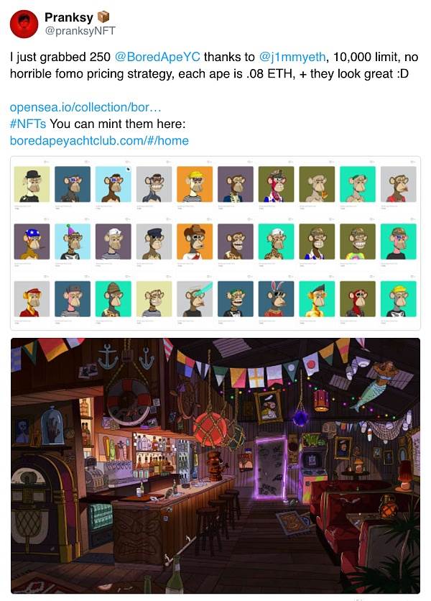The image size is (431, 601).
Task: Select the bunny ears ape thumbnail
Action: [x=277, y=299]
